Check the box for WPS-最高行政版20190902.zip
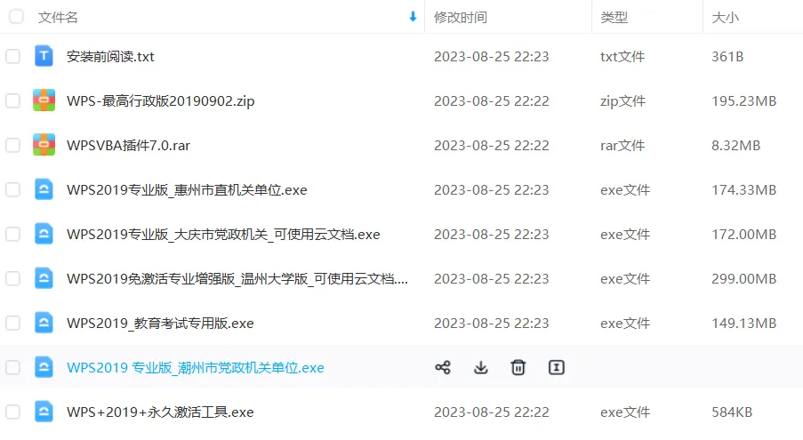 coord(12,100)
